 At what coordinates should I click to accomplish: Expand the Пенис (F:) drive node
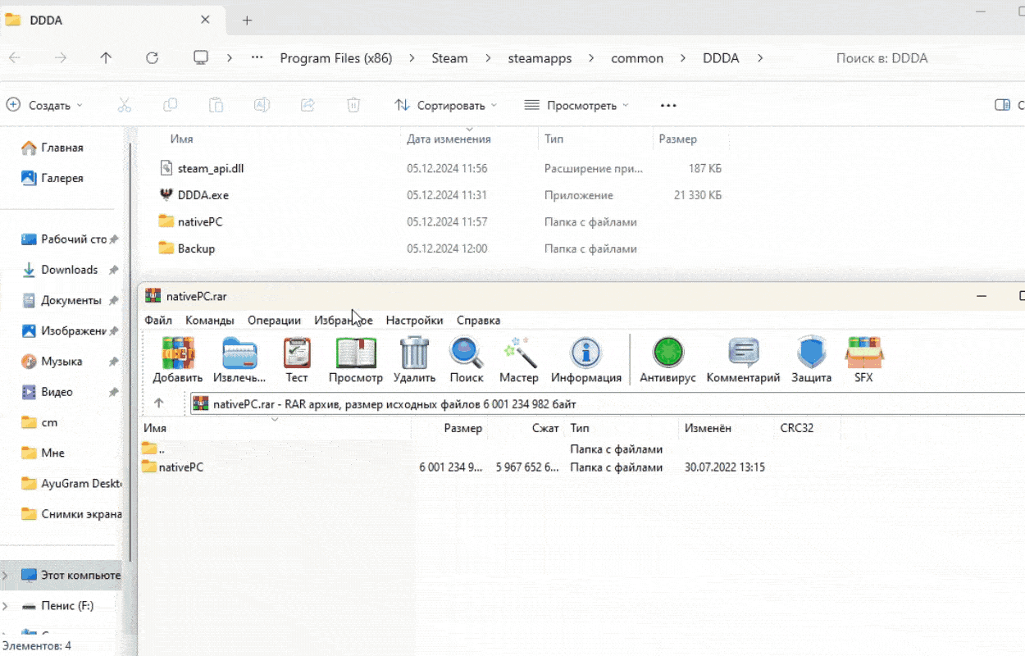(x=6, y=606)
